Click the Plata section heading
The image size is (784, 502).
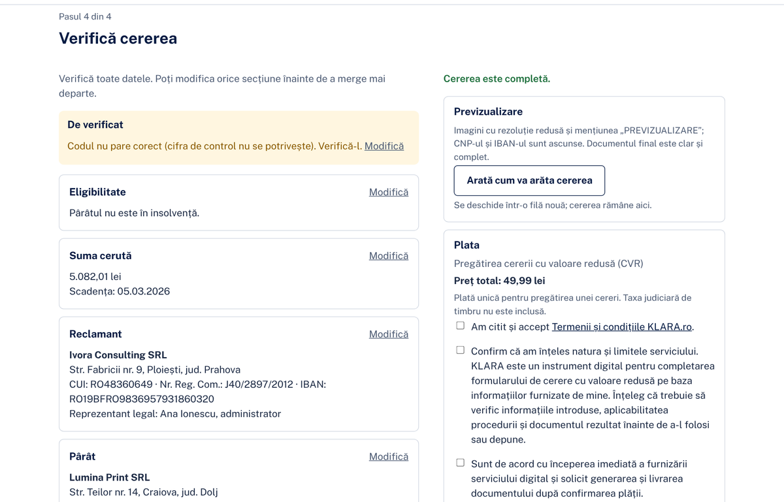pyautogui.click(x=467, y=245)
